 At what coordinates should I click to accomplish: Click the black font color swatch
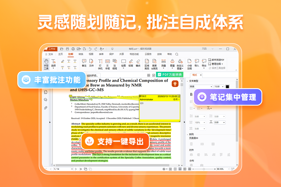tap(227, 87)
